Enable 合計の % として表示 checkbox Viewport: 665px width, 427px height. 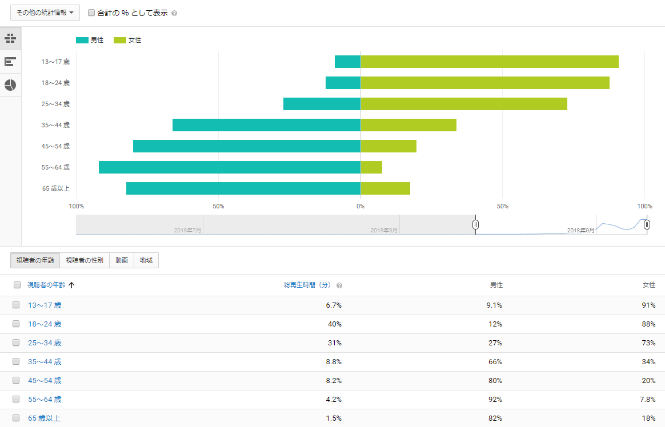click(x=91, y=13)
